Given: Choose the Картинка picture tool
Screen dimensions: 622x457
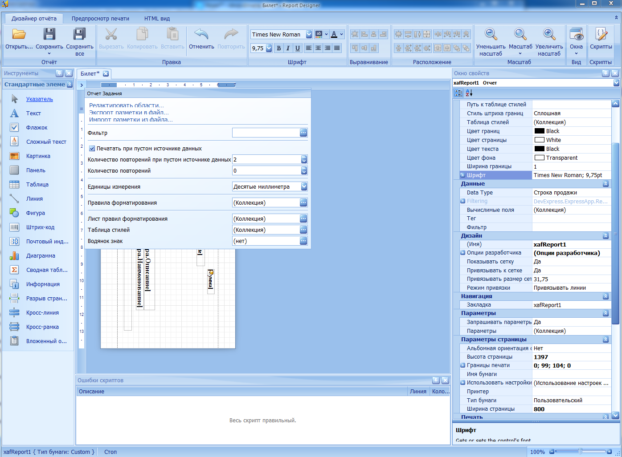Looking at the screenshot, I should click(x=38, y=156).
